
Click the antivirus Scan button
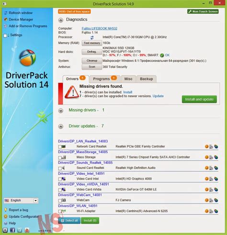[92, 67]
